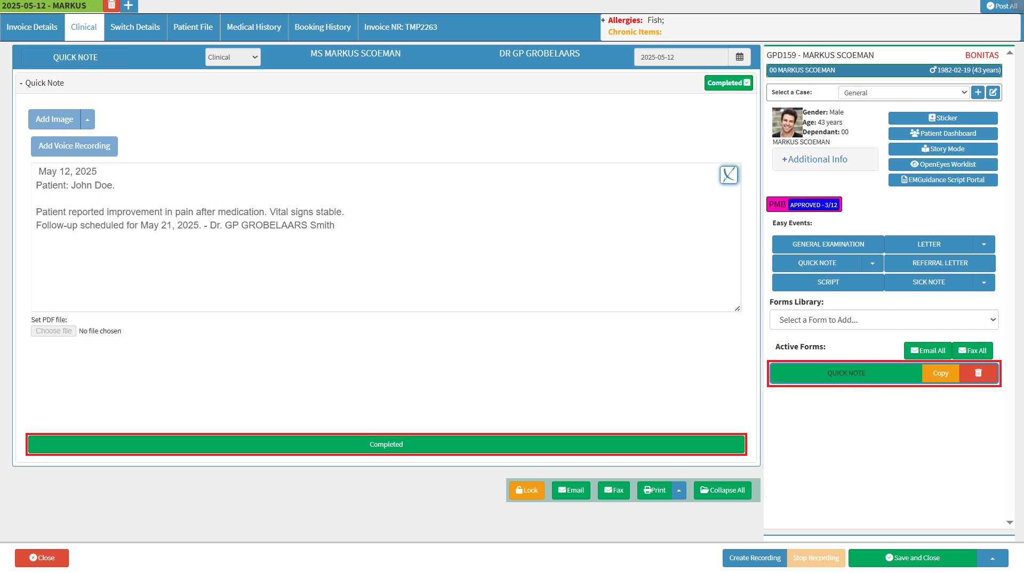Expand the Add Image options arrow

click(87, 119)
